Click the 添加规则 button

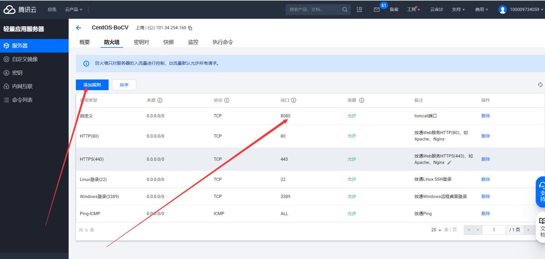(92, 85)
